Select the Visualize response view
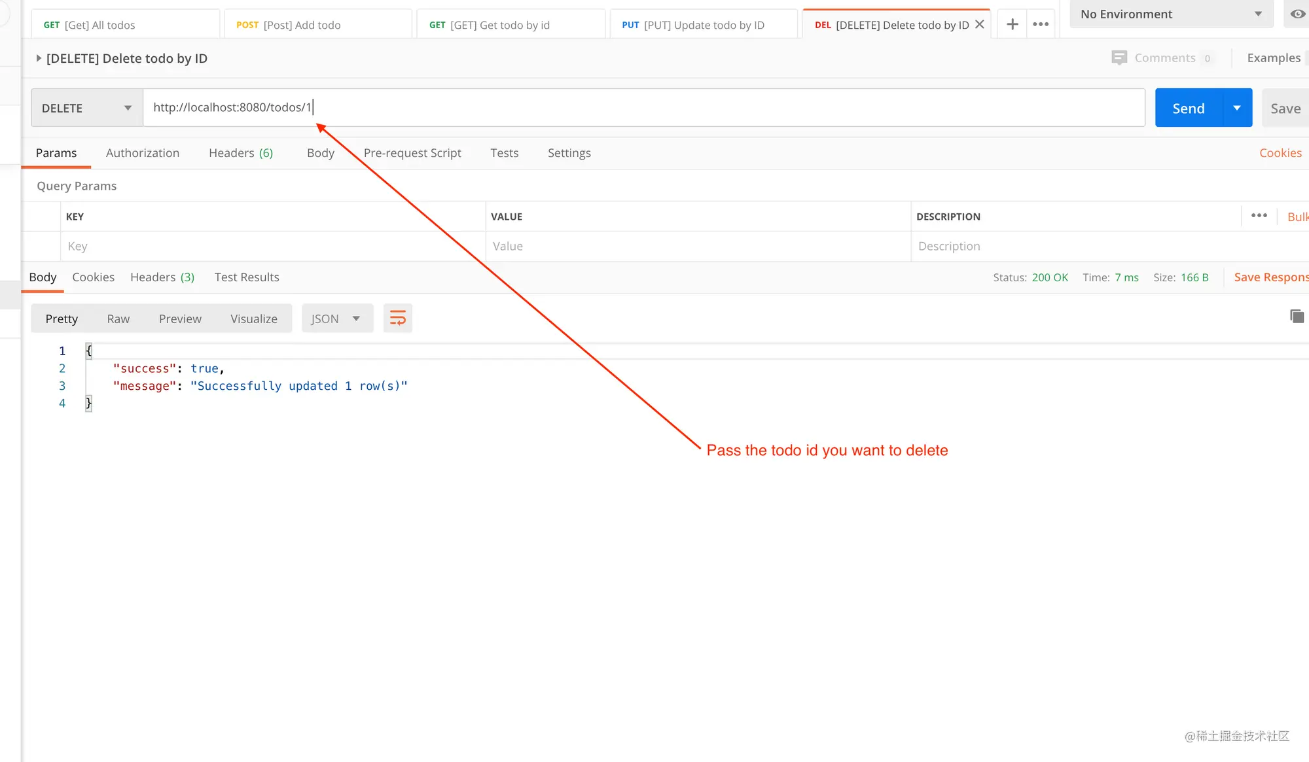 tap(254, 319)
